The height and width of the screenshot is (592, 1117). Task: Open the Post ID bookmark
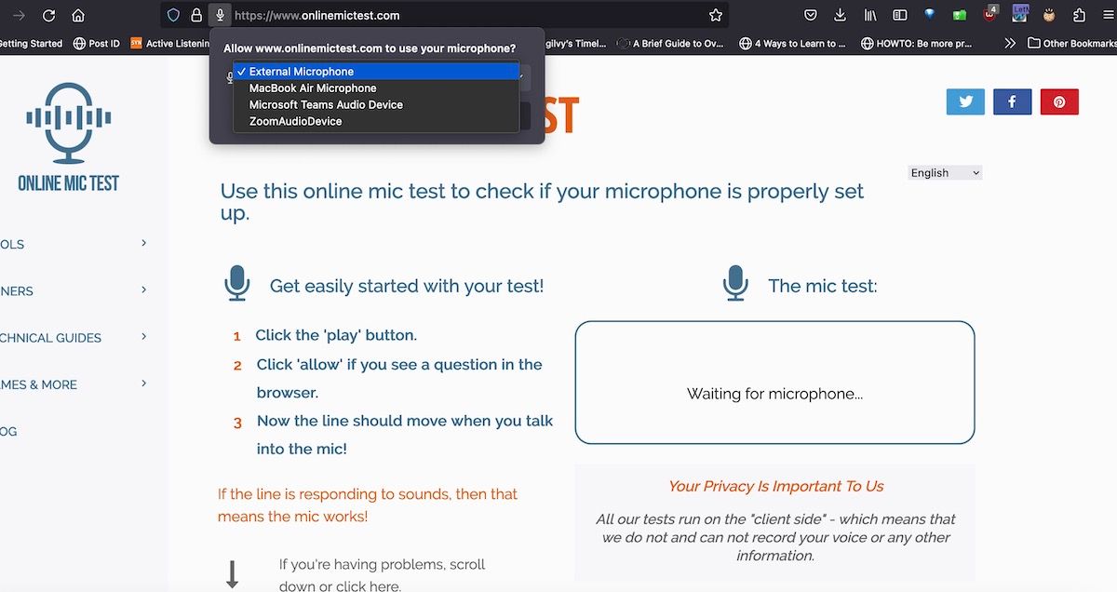pos(96,44)
